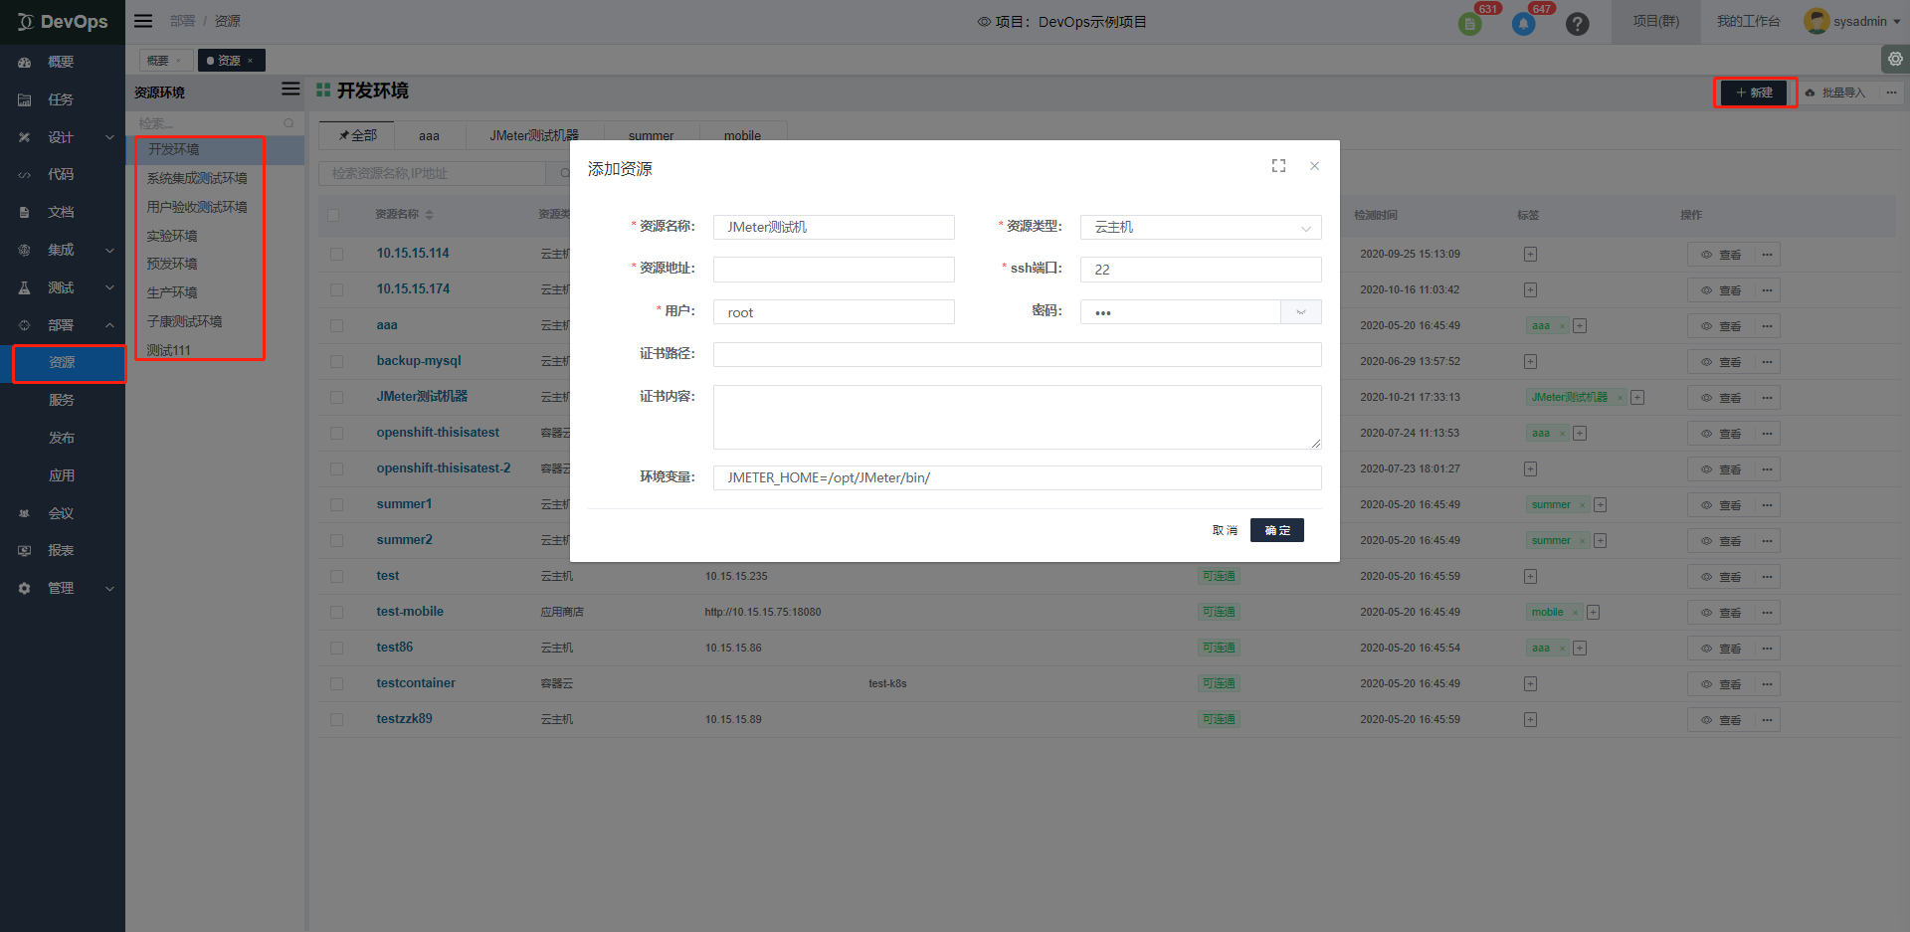The image size is (1910, 932).
Task: Tick the checkbox for backup-mysql row
Action: tap(336, 362)
